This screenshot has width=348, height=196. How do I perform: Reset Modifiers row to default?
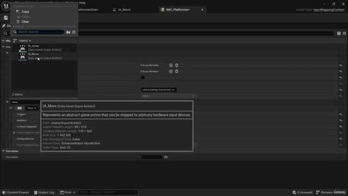340,120
